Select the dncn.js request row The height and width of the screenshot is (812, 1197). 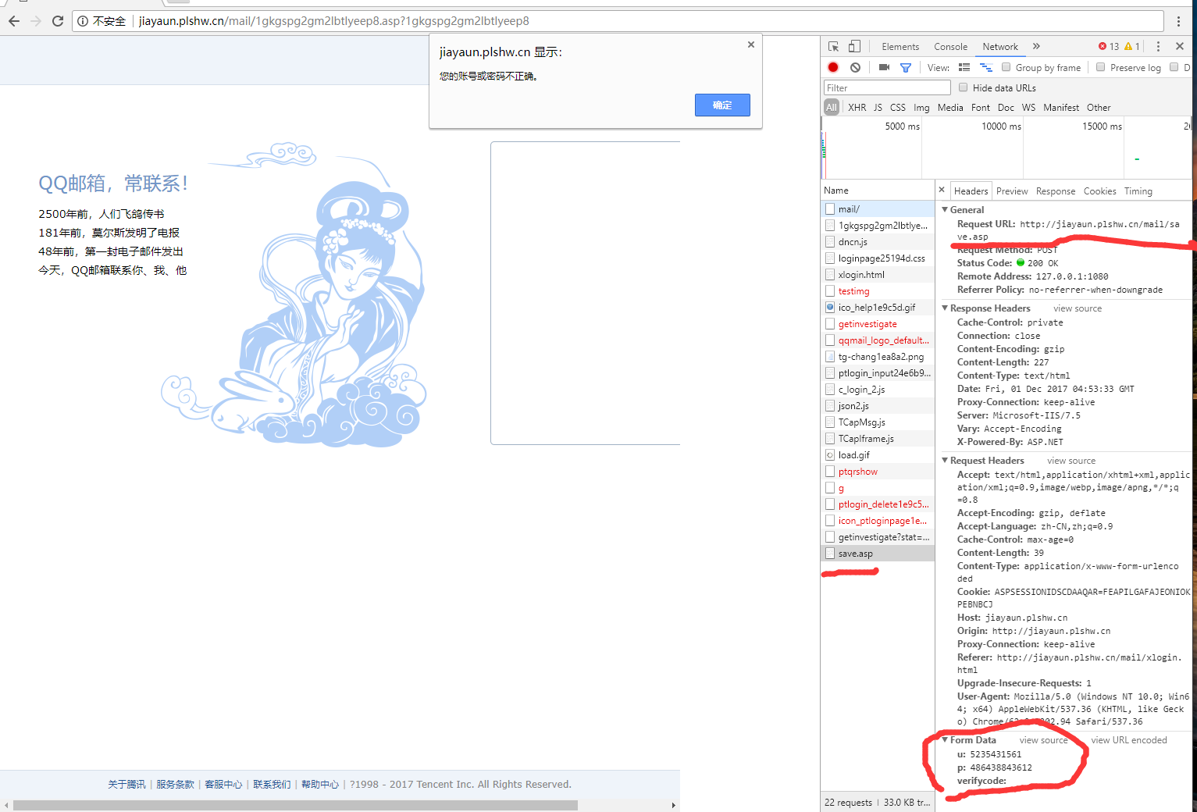pos(878,242)
